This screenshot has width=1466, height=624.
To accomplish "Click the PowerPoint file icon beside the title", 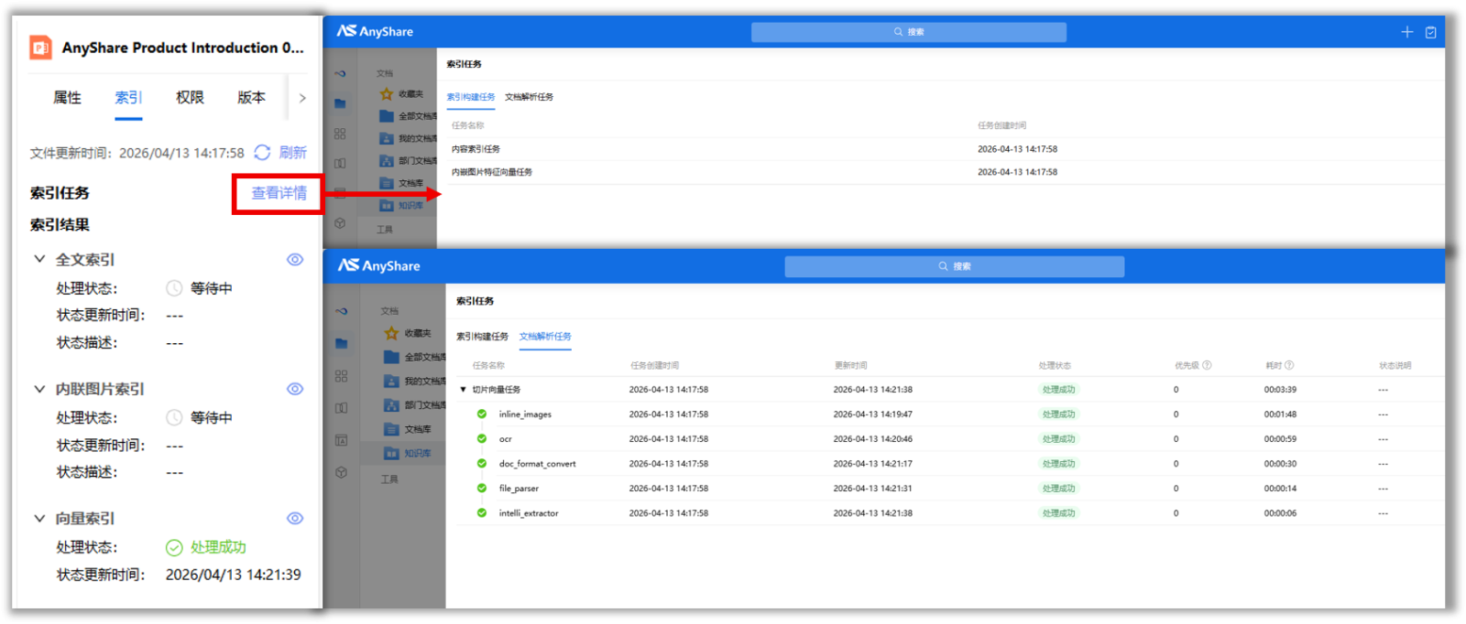I will tap(41, 48).
